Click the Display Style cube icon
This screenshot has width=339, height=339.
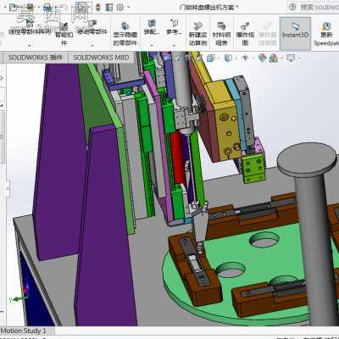tap(228, 58)
